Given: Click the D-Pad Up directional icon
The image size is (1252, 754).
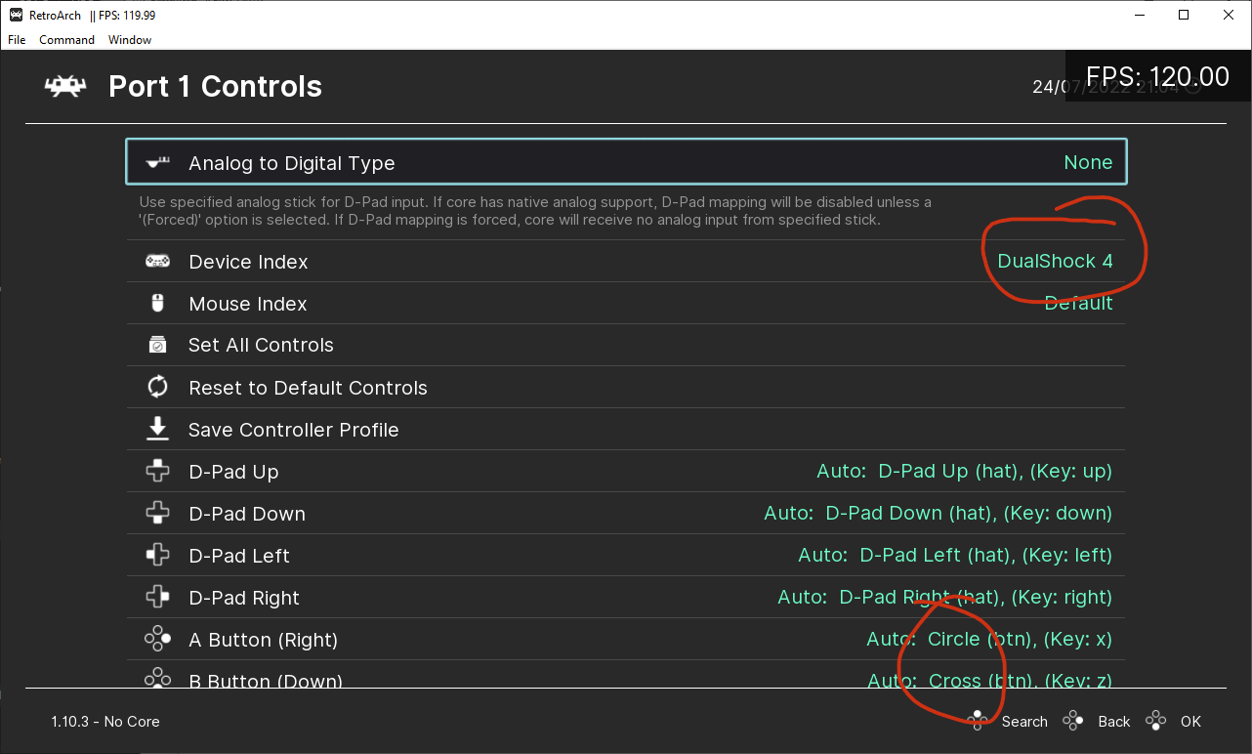Looking at the screenshot, I should pyautogui.click(x=158, y=471).
